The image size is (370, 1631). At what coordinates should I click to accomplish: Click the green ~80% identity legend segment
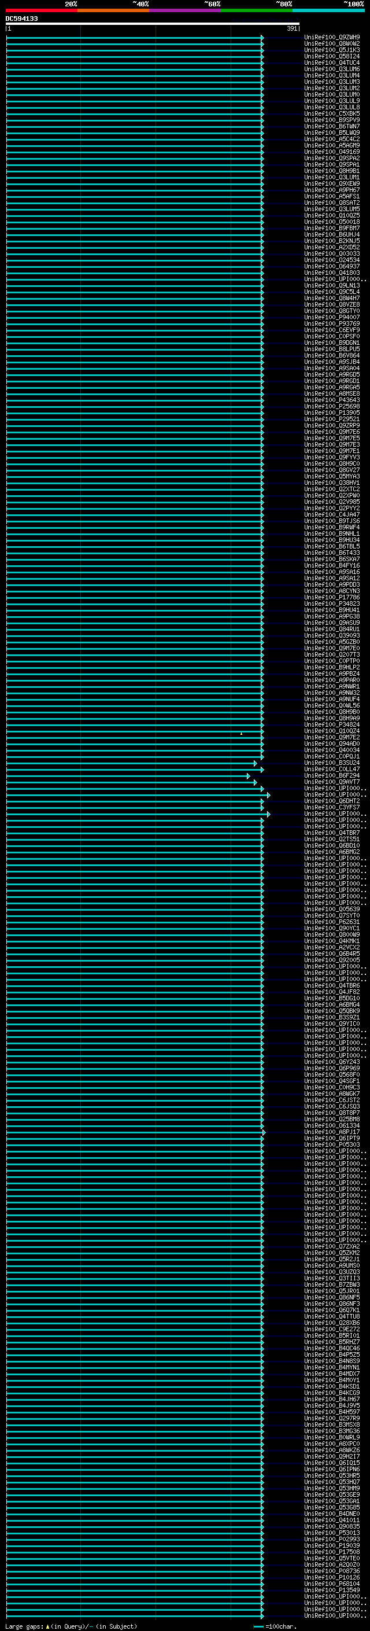(x=257, y=10)
